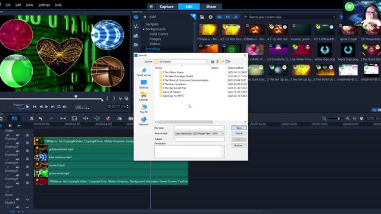Open the File menu
Image resolution: width=381 pixels, height=214 pixels.
8,5
